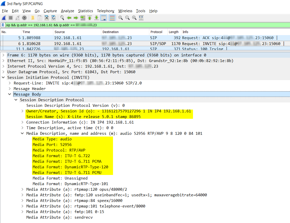Open capture options gear icon
This screenshot has width=290, height=223.
24,18
